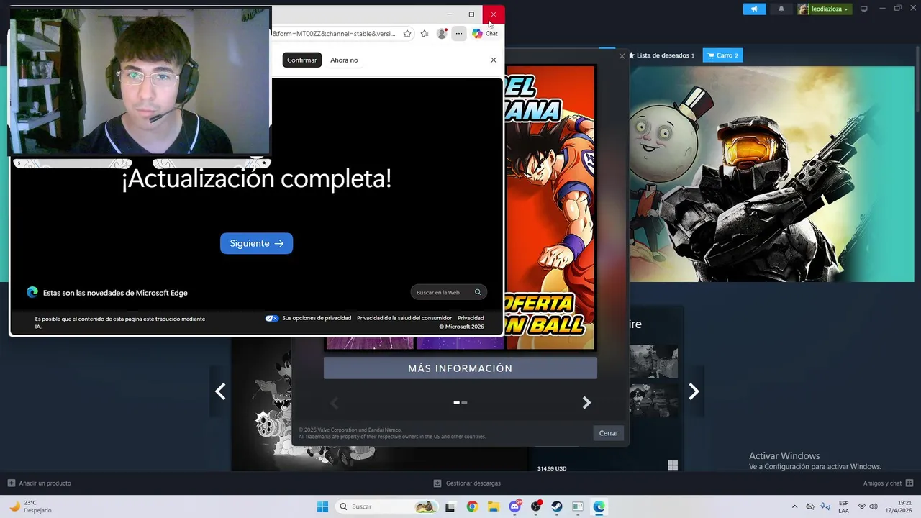Click ESP LAA keyboard language indicator
Screen dimensions: 921x518
tap(843, 506)
